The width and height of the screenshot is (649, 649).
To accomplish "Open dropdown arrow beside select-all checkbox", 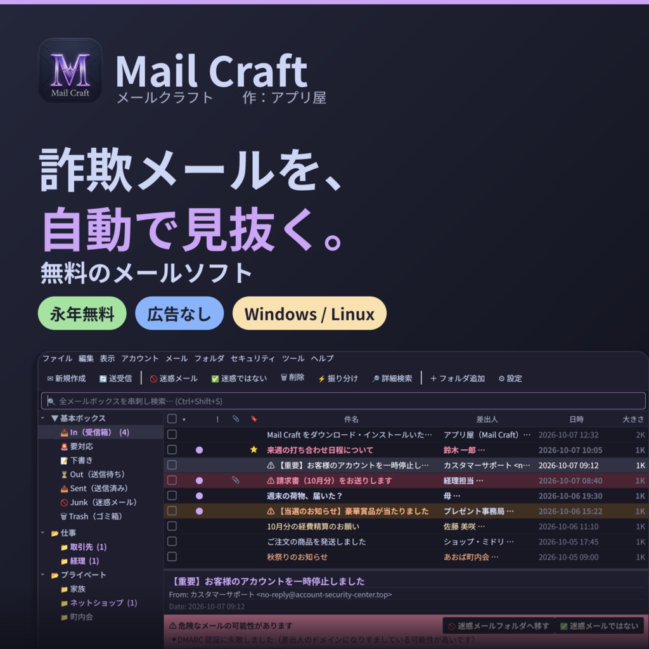I will click(184, 420).
